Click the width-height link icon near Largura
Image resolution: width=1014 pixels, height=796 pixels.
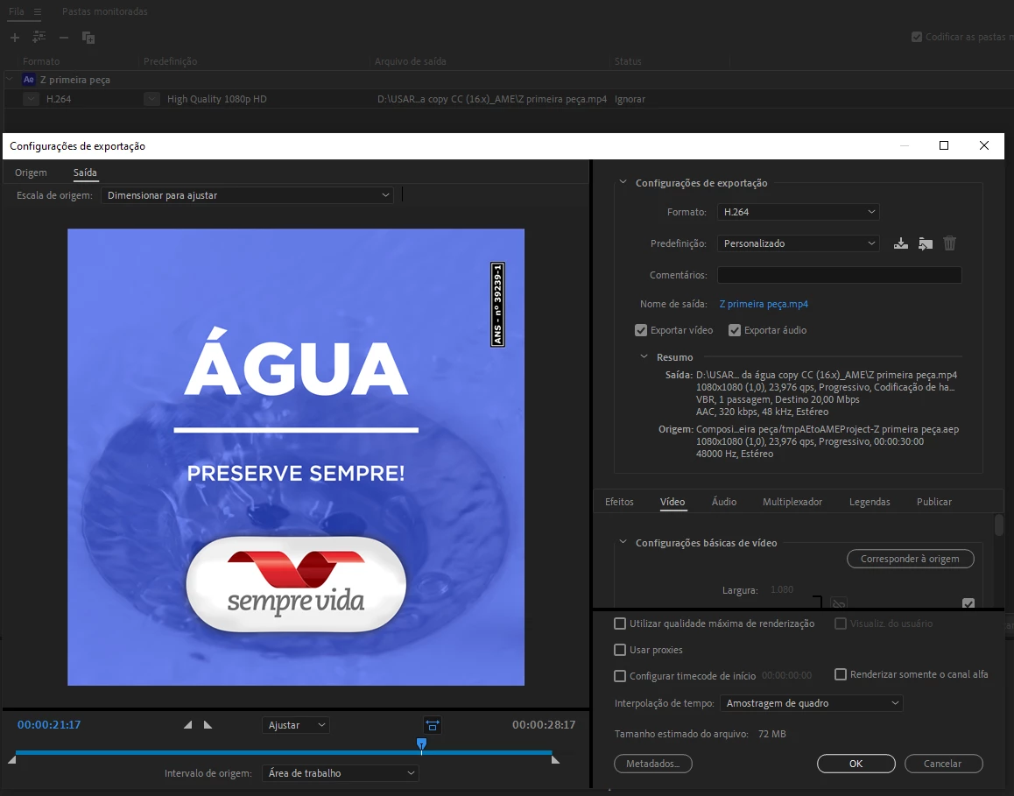pos(839,603)
